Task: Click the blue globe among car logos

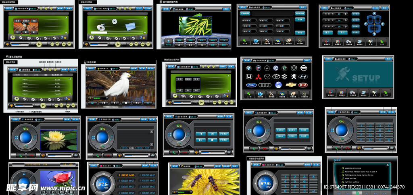Action: coord(278,85)
